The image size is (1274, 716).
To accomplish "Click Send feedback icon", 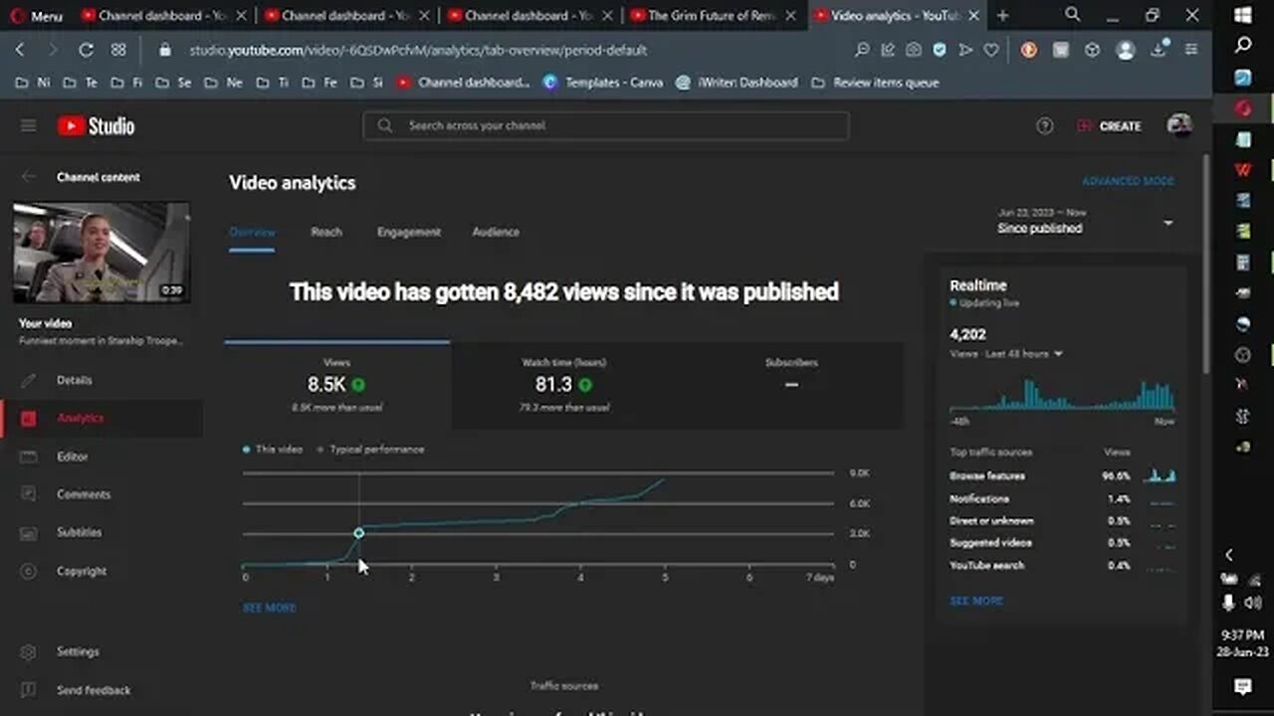I will (x=28, y=689).
